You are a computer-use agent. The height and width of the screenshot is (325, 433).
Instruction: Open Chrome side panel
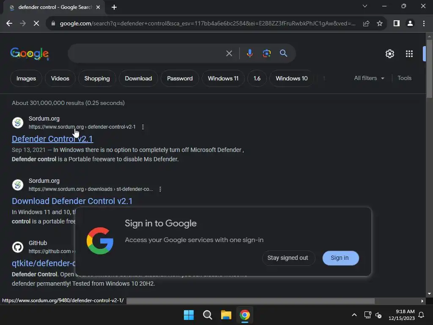point(397,24)
